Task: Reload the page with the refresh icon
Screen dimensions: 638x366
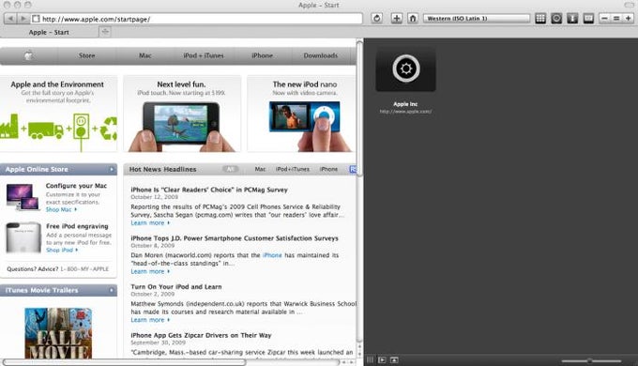Action: 377,19
